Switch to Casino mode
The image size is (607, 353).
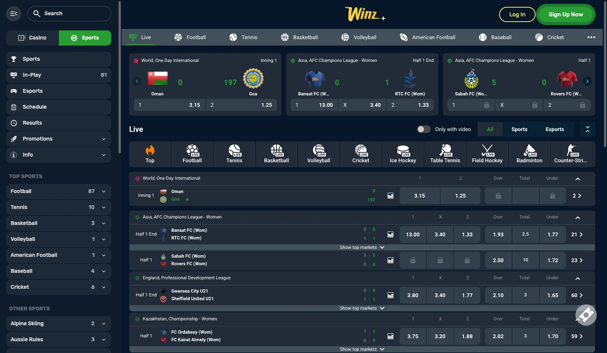[33, 38]
